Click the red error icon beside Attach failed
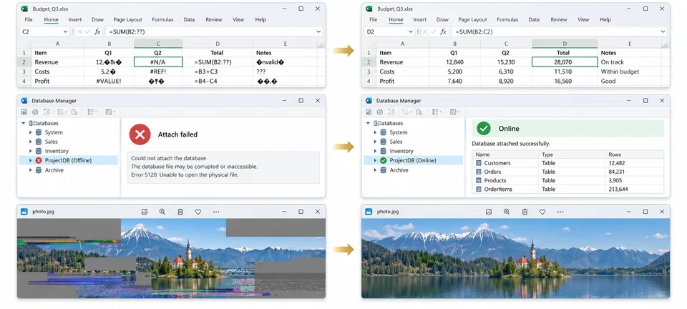 [140, 134]
